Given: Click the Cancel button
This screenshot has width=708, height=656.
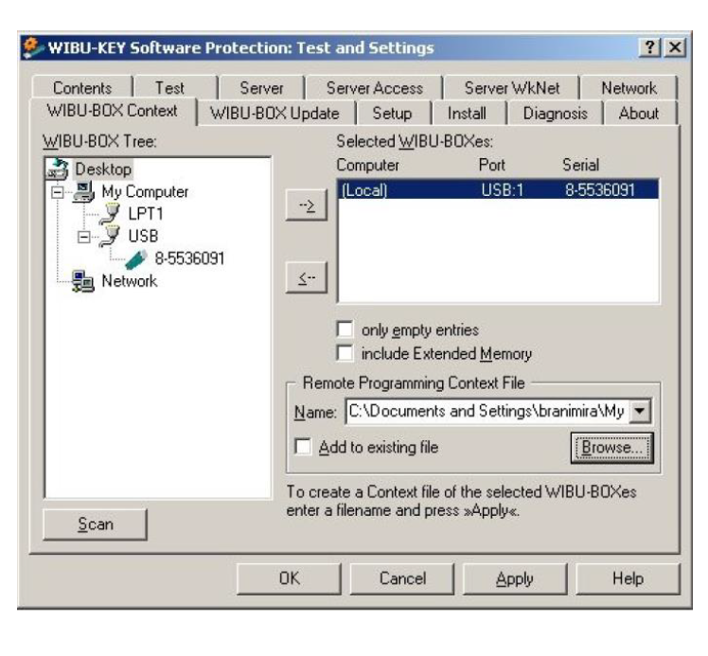Looking at the screenshot, I should [x=402, y=578].
